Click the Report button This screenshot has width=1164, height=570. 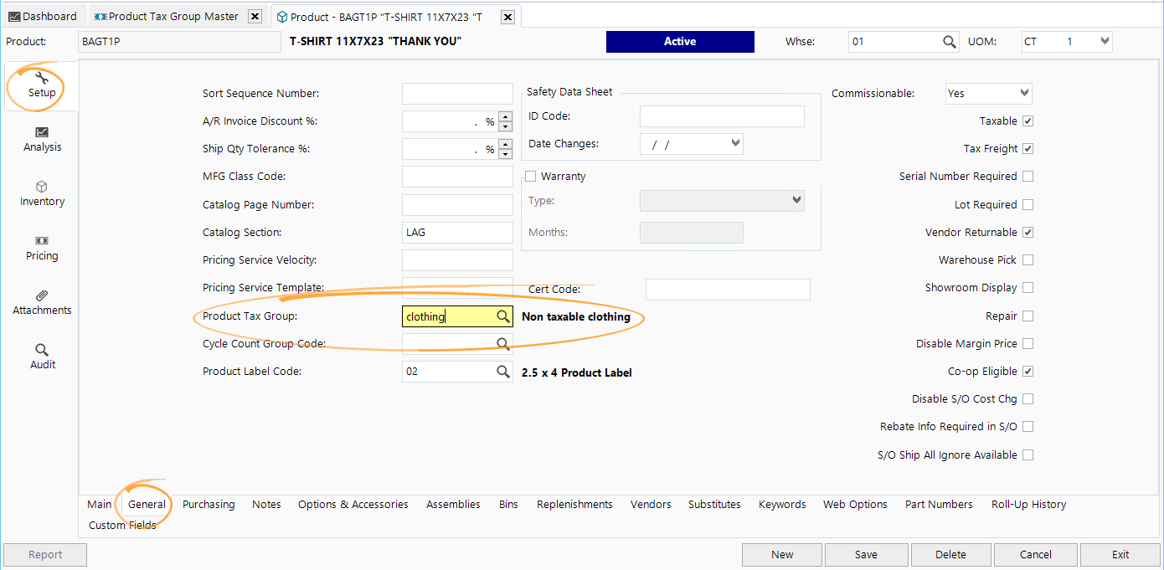tap(44, 554)
